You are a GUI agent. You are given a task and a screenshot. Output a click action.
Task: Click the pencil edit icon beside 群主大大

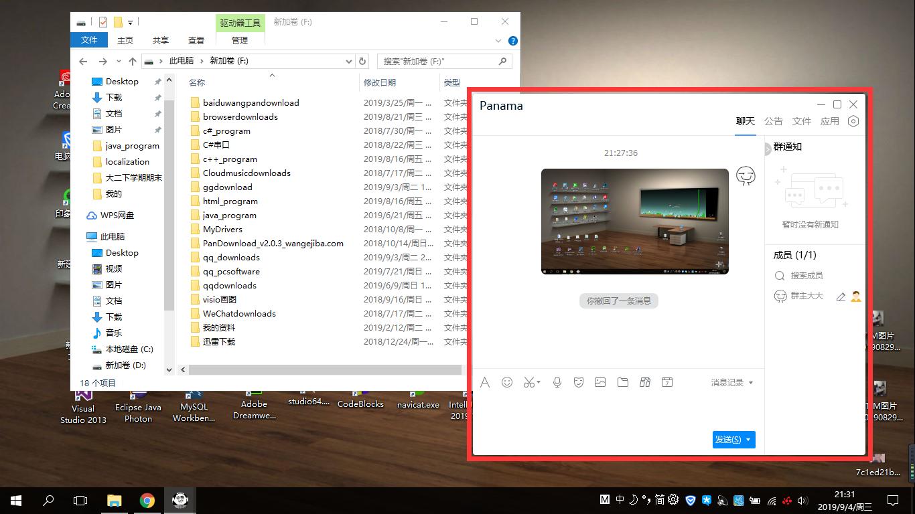coord(841,296)
